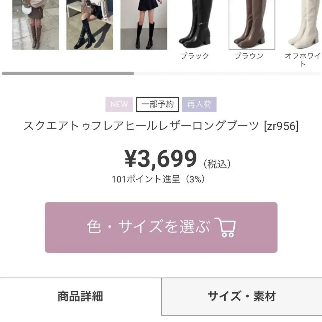The height and width of the screenshot is (322, 322).
Task: Open the seated model photo with black boots
Action: 89,25
